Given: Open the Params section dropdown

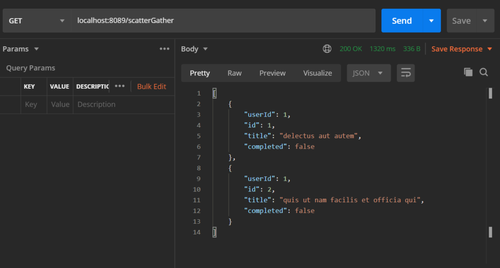Looking at the screenshot, I should (x=21, y=49).
